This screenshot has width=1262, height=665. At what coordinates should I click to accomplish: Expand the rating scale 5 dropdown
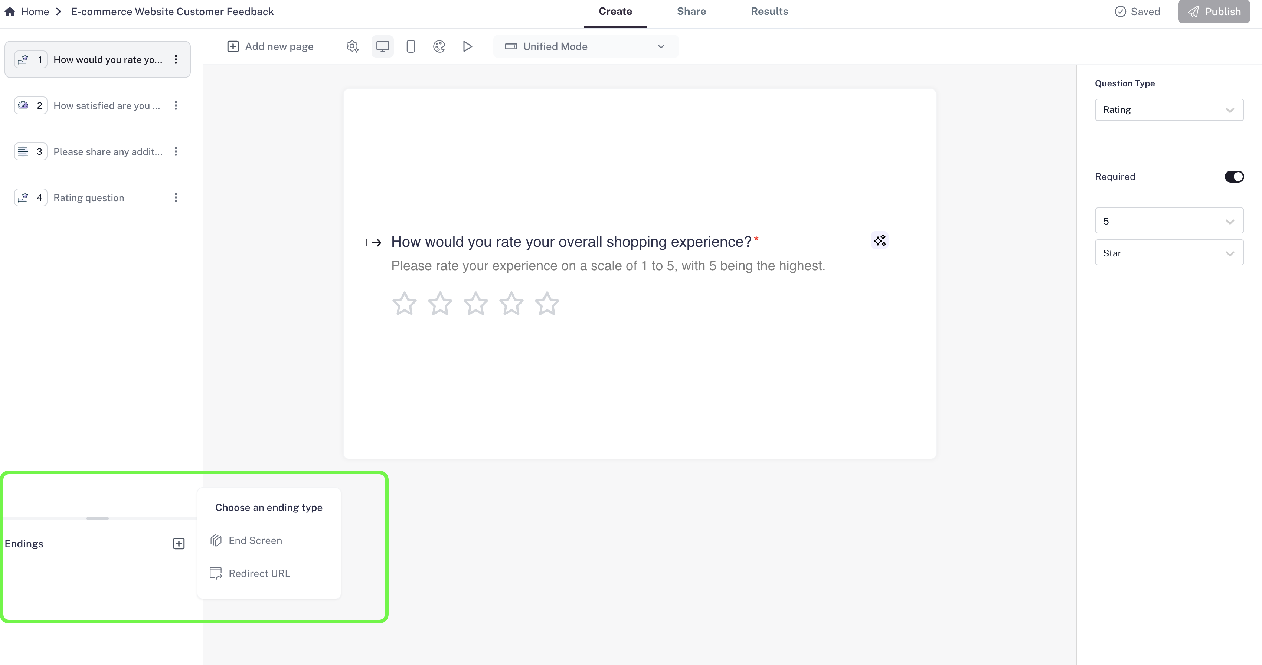point(1169,221)
